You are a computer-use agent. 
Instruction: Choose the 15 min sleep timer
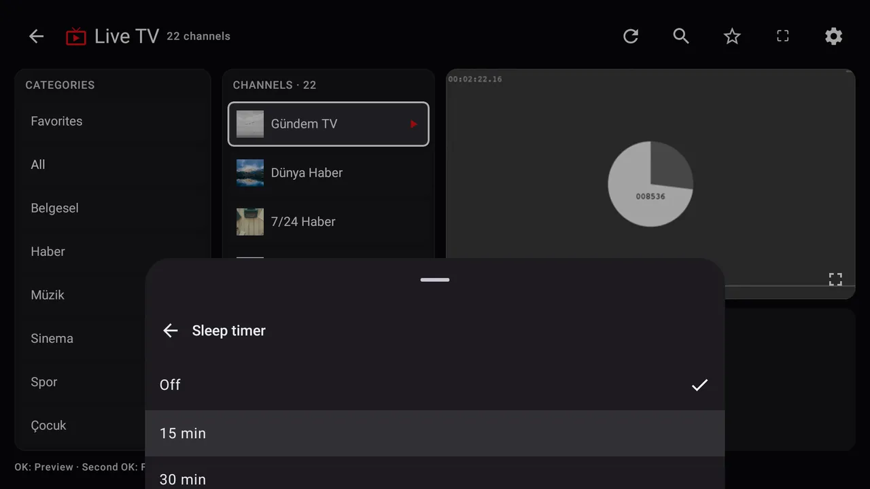[x=435, y=433]
